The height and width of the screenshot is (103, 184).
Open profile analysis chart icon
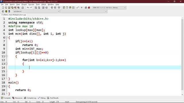pyautogui.click(x=86, y=8)
